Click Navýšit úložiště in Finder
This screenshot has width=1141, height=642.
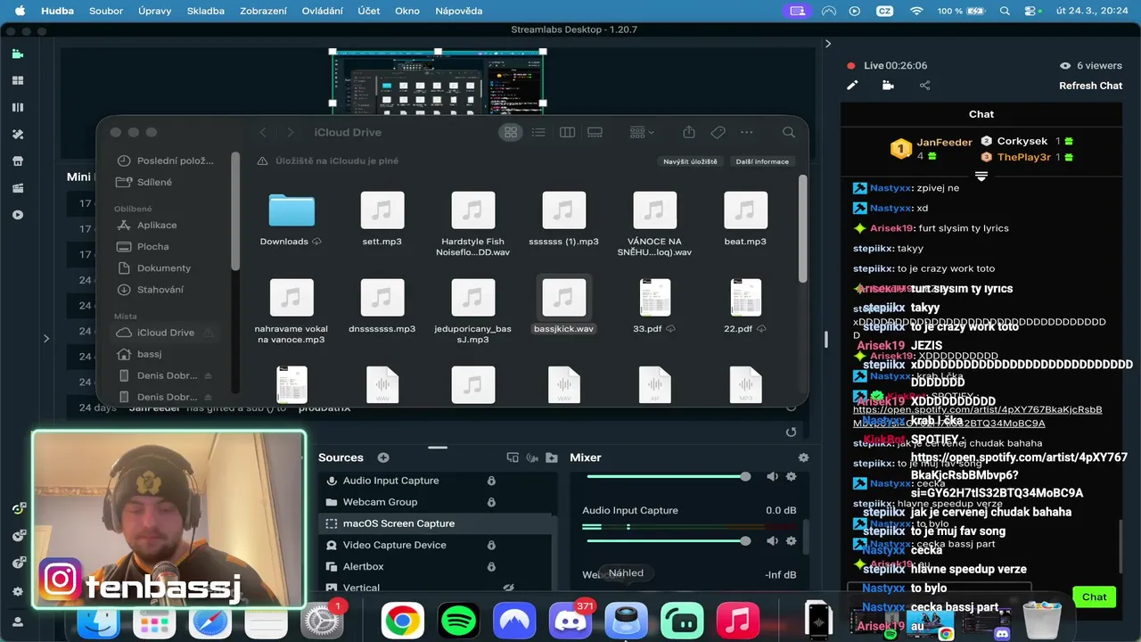[x=690, y=161]
